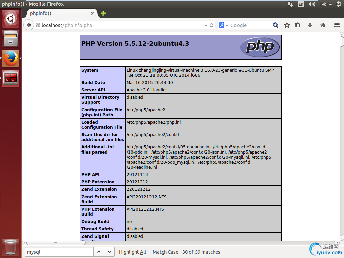
Task: Click PHP Extension value 20121212
Action: click(x=137, y=182)
